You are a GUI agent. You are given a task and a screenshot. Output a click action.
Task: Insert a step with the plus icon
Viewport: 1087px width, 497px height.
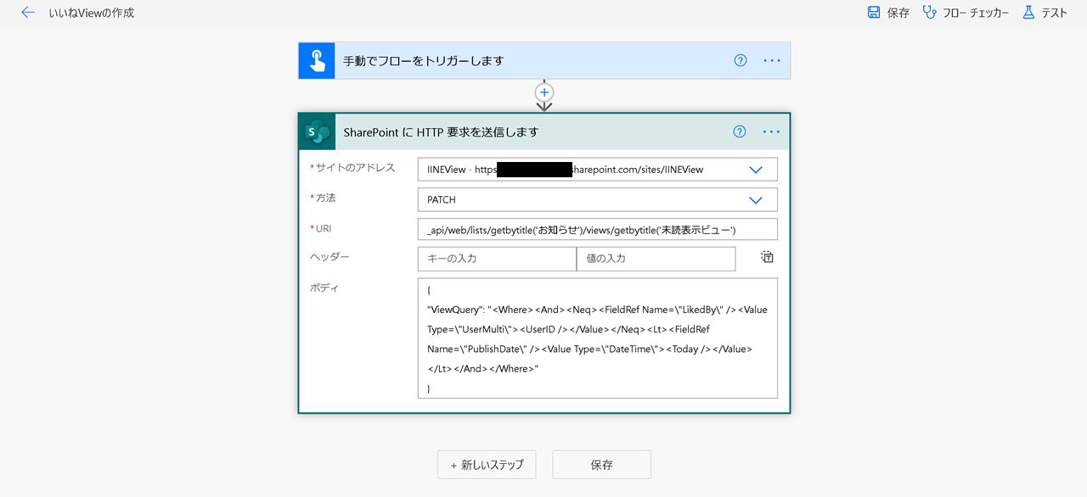click(544, 92)
